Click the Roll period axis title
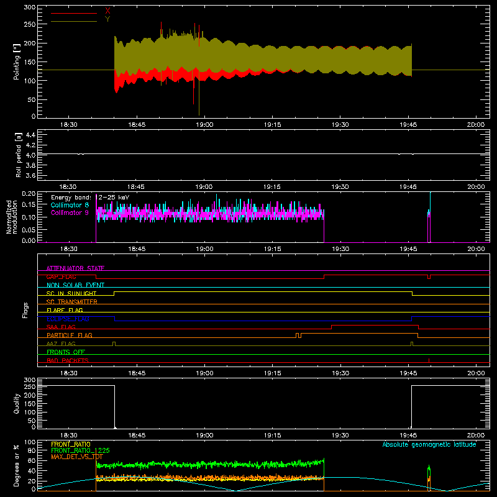 pos(18,155)
